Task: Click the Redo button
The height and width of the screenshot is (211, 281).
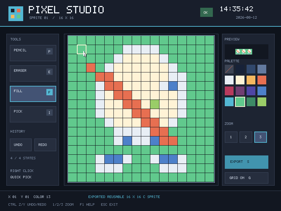Action: (x=45, y=145)
